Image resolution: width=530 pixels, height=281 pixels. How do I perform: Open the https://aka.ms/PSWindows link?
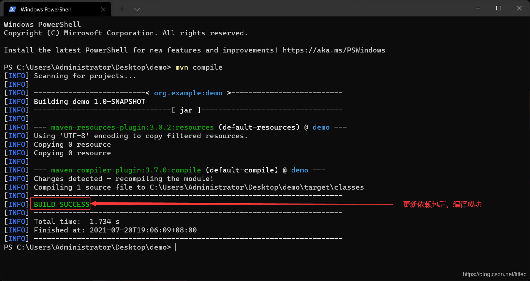pos(334,50)
